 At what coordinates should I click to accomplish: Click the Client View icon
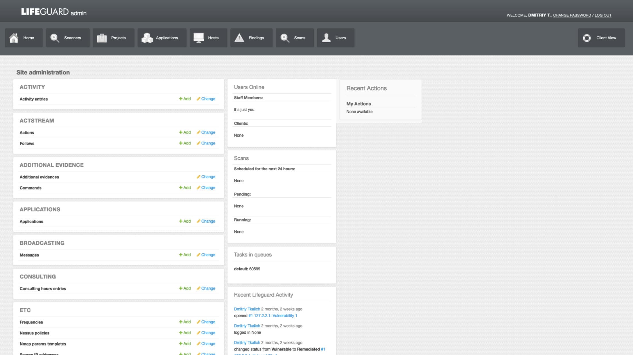pos(587,38)
